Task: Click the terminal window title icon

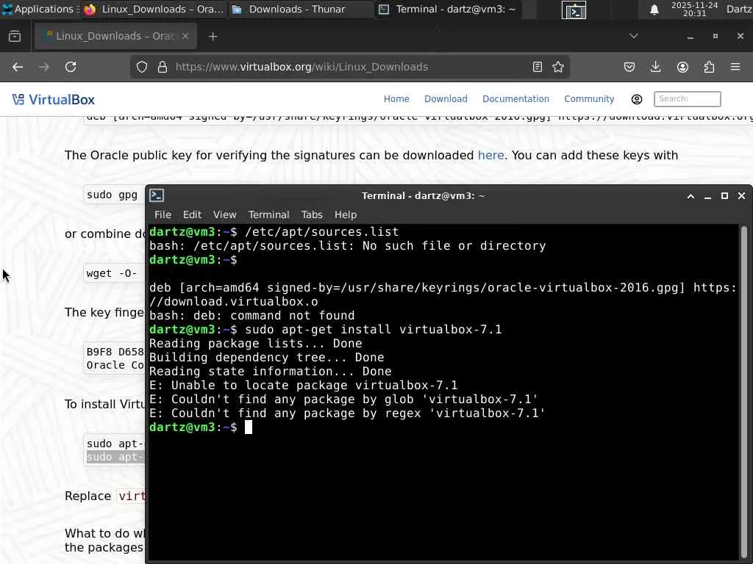Action: [x=157, y=195]
